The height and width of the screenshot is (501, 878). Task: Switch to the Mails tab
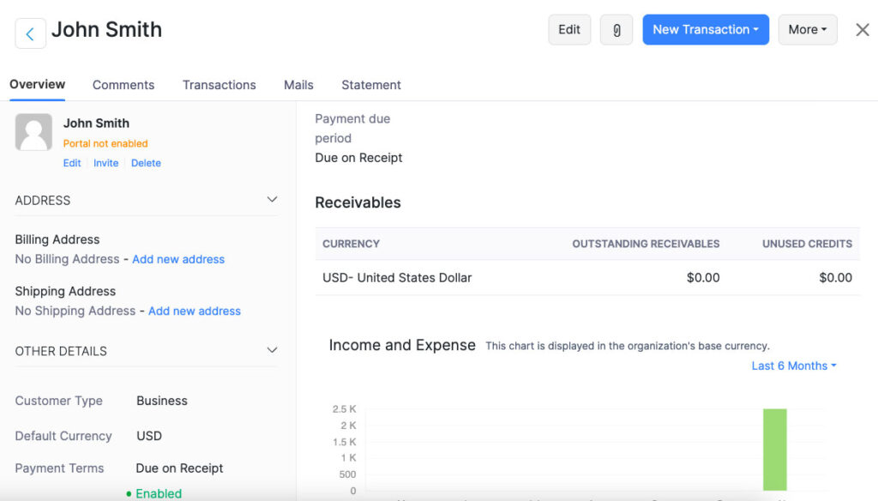coord(298,85)
